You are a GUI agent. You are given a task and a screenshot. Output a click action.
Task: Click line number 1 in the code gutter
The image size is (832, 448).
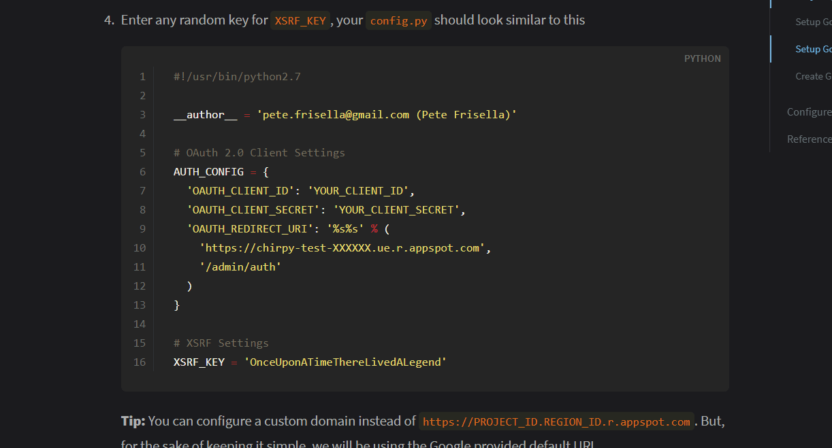click(142, 77)
